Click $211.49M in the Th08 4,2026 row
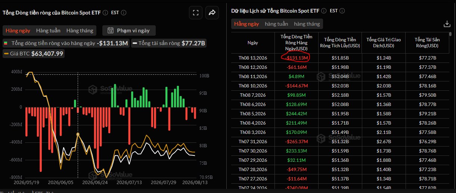This screenshot has width=456, height=193. pos(296,123)
